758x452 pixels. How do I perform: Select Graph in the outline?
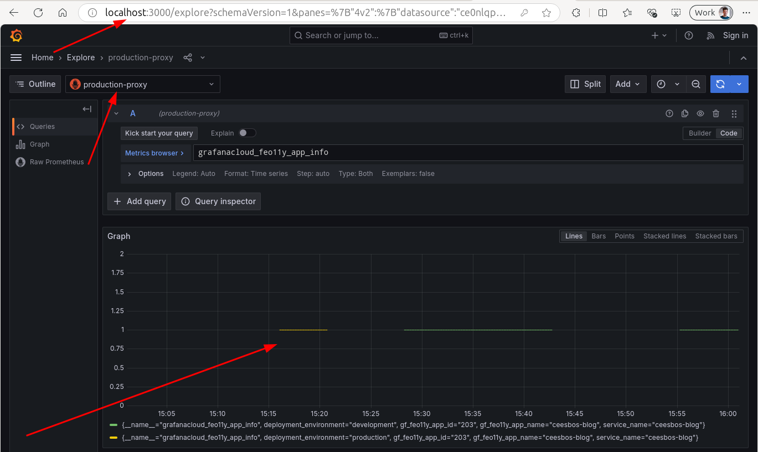39,144
